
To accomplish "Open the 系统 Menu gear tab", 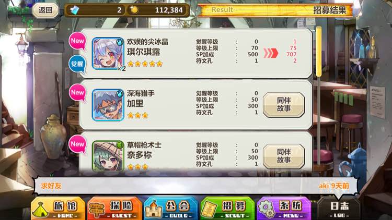I will tap(284, 209).
